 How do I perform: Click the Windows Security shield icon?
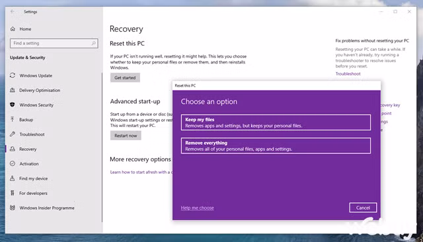tap(13, 104)
